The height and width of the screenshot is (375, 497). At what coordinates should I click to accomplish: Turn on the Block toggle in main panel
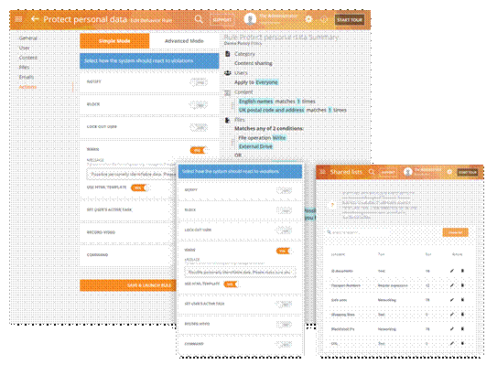pyautogui.click(x=199, y=105)
